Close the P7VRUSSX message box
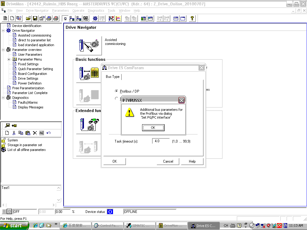The image size is (307, 230). tap(181, 100)
